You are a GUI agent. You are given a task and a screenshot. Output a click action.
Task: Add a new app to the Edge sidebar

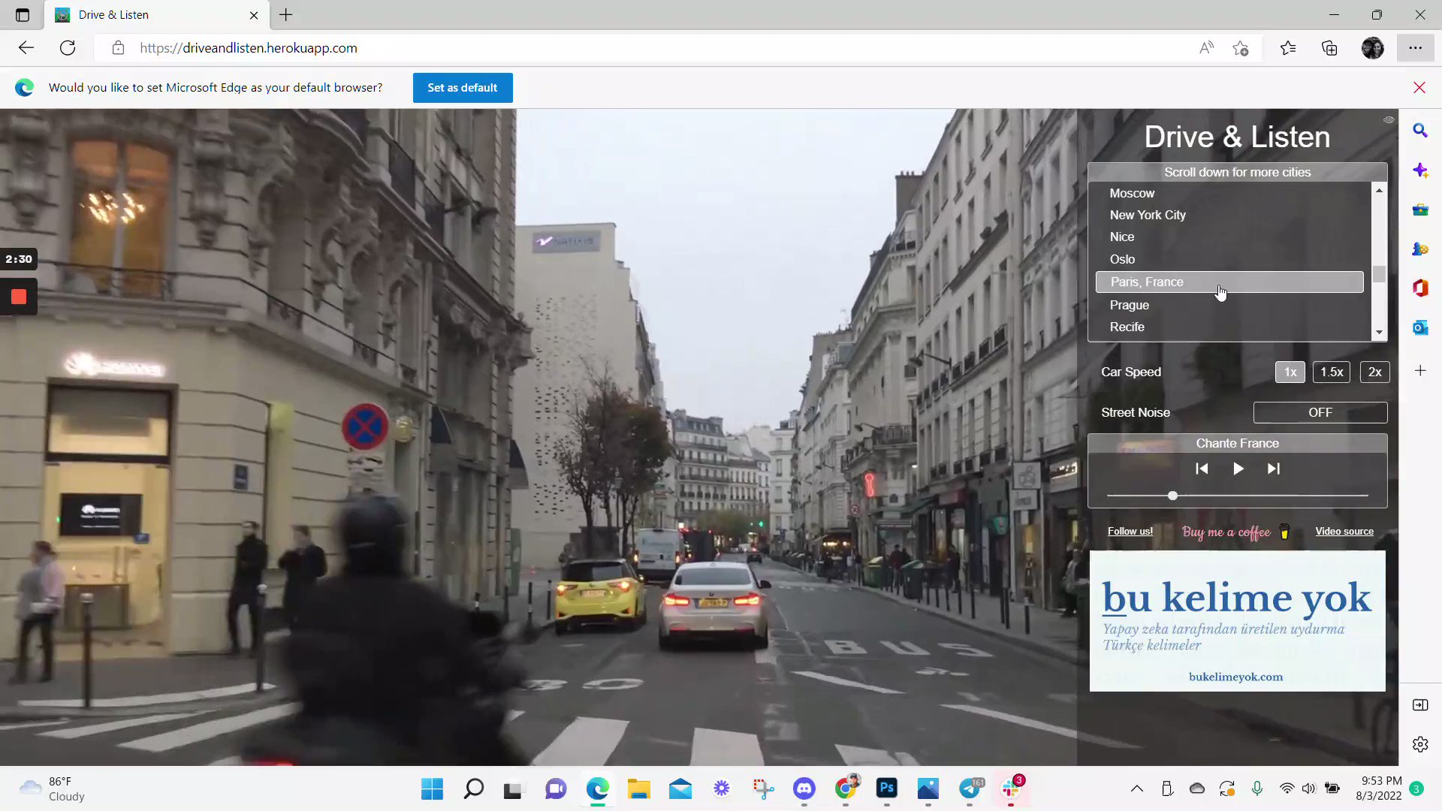point(1419,371)
